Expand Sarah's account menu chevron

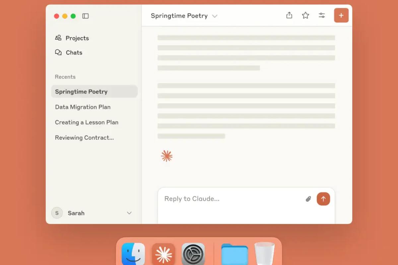(x=129, y=213)
